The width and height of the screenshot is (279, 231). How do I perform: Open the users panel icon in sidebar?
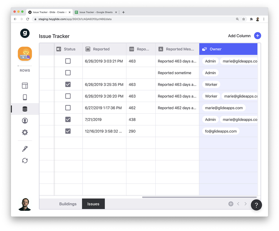coord(25,121)
